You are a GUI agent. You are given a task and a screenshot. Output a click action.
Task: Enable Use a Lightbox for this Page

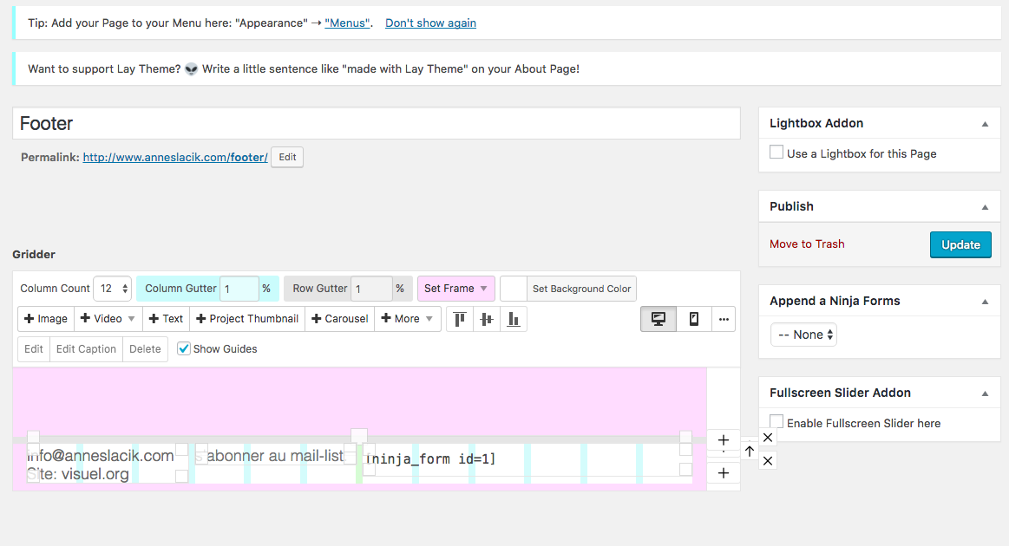(776, 153)
